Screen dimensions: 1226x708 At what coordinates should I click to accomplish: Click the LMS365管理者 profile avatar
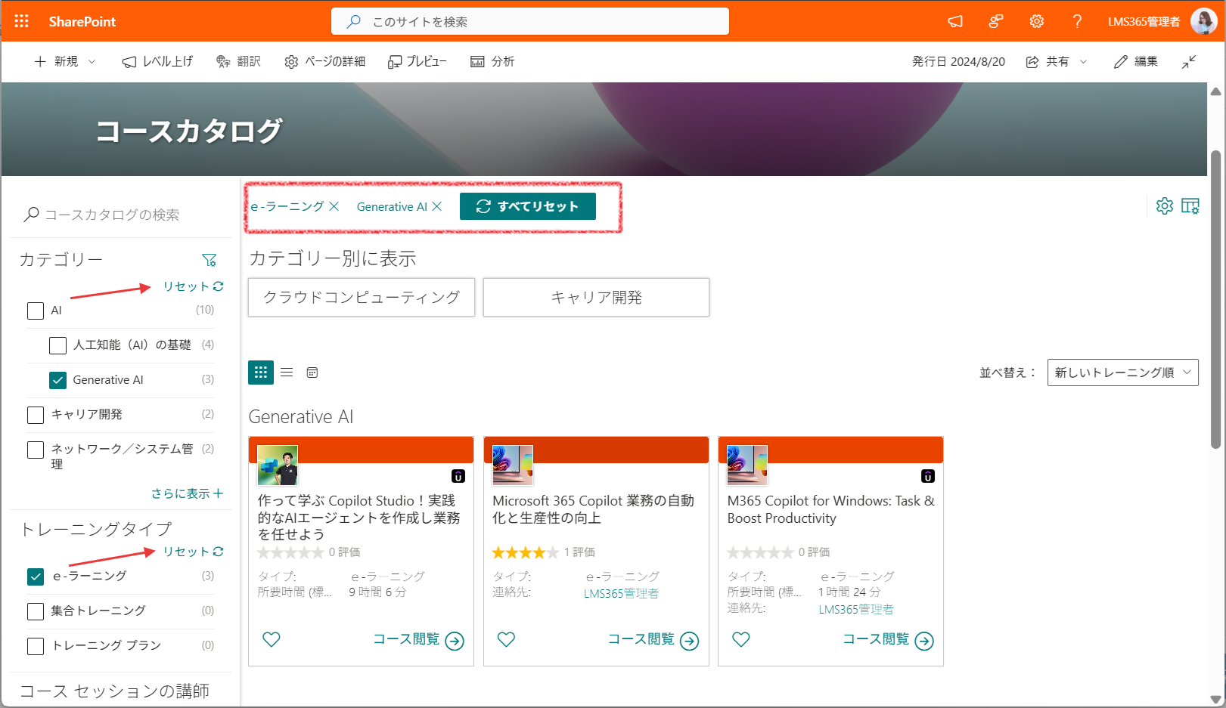click(1203, 21)
